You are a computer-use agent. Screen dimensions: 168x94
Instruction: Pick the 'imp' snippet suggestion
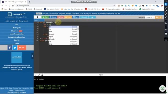(63, 44)
